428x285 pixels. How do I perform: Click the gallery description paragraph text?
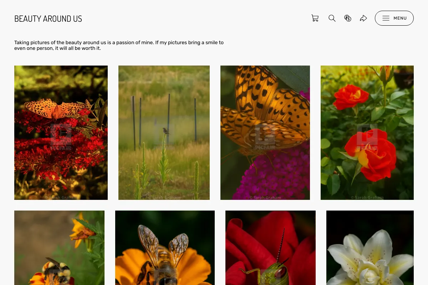point(119,45)
